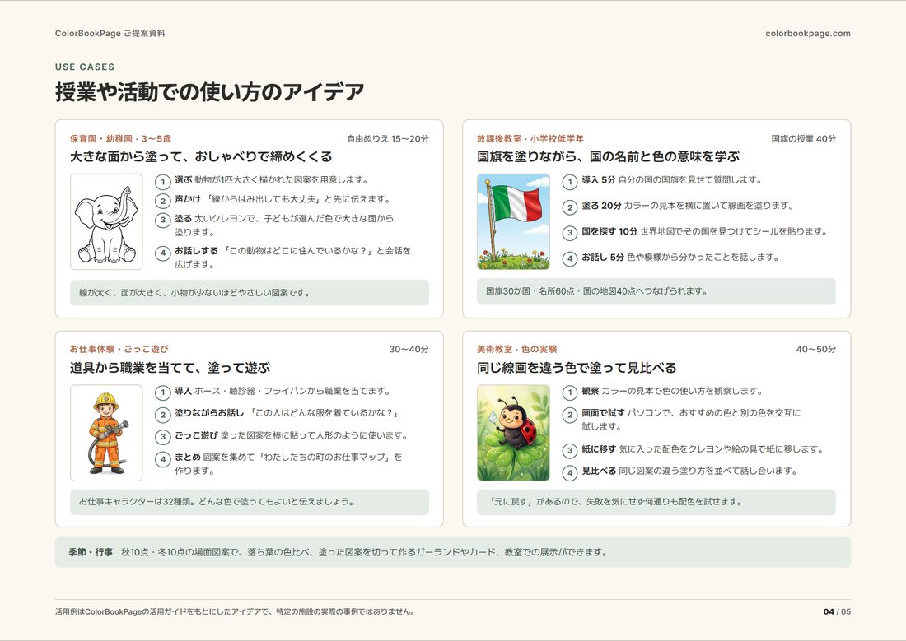Click the card title "国旗を塗りながら、国の名前と色の意味を学ぶ"
The height and width of the screenshot is (641, 906).
[x=609, y=156]
